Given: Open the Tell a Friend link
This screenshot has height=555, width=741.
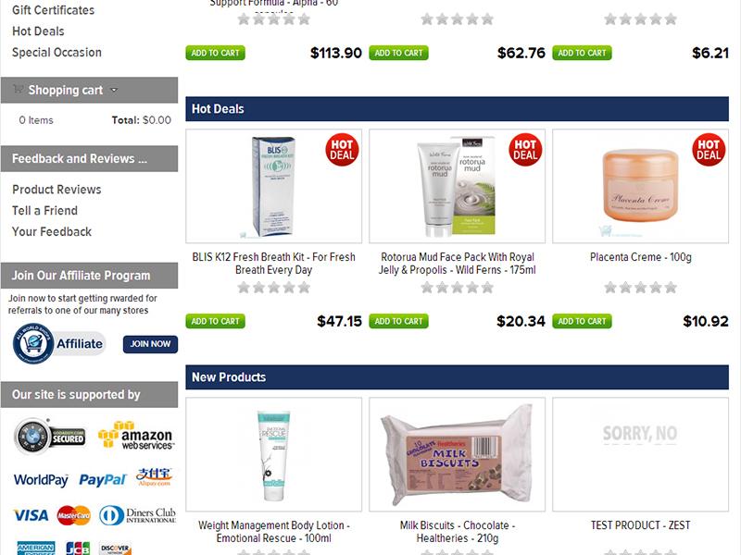Looking at the screenshot, I should [x=44, y=211].
